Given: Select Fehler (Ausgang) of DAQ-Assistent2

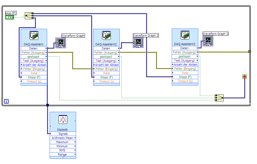Looking at the screenshot, I should tap(106, 52).
